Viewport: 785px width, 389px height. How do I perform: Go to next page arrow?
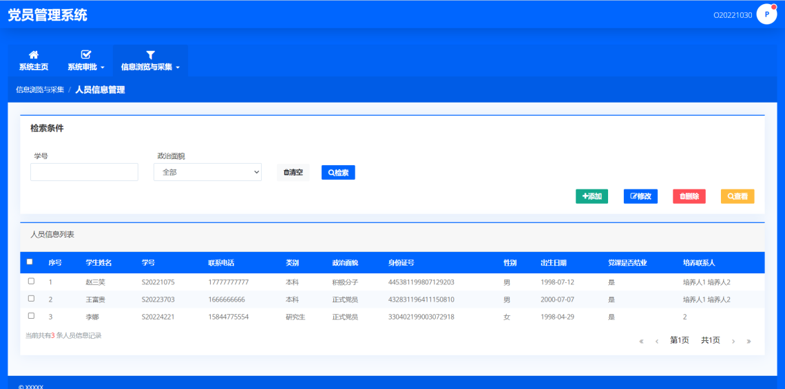pyautogui.click(x=733, y=341)
